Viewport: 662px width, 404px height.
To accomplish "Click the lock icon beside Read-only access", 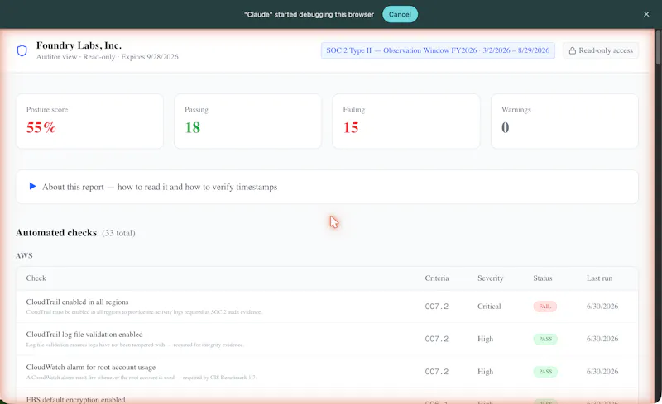I will pyautogui.click(x=572, y=50).
